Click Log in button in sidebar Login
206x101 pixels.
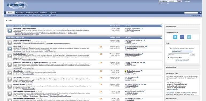pyautogui.click(x=193, y=55)
